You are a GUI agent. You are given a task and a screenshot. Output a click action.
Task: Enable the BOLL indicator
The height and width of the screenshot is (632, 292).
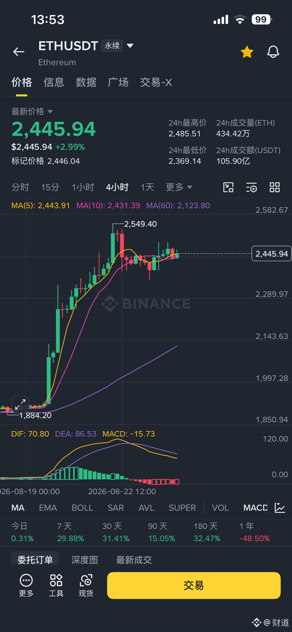coord(82,508)
